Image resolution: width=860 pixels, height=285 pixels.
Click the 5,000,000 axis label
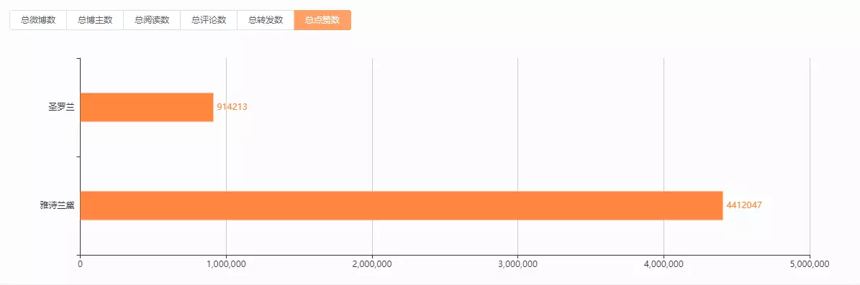coord(810,264)
